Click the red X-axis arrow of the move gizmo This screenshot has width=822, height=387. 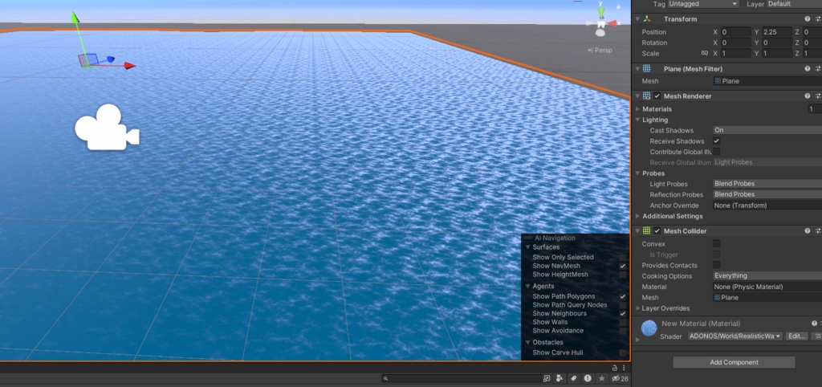[129, 66]
